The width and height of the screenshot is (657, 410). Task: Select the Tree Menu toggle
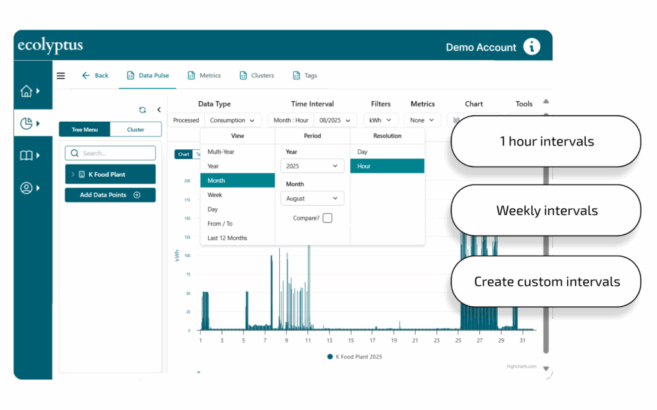coord(85,129)
